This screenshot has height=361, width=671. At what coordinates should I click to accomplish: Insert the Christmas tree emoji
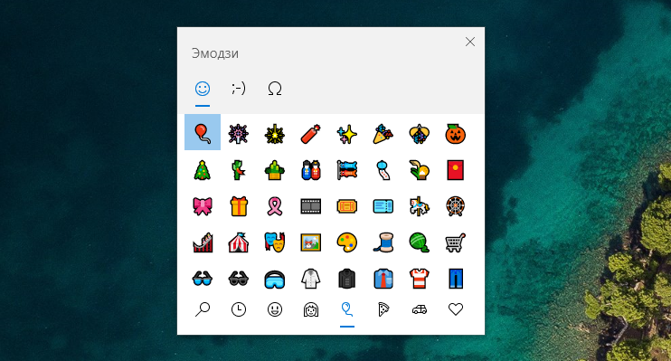203,170
